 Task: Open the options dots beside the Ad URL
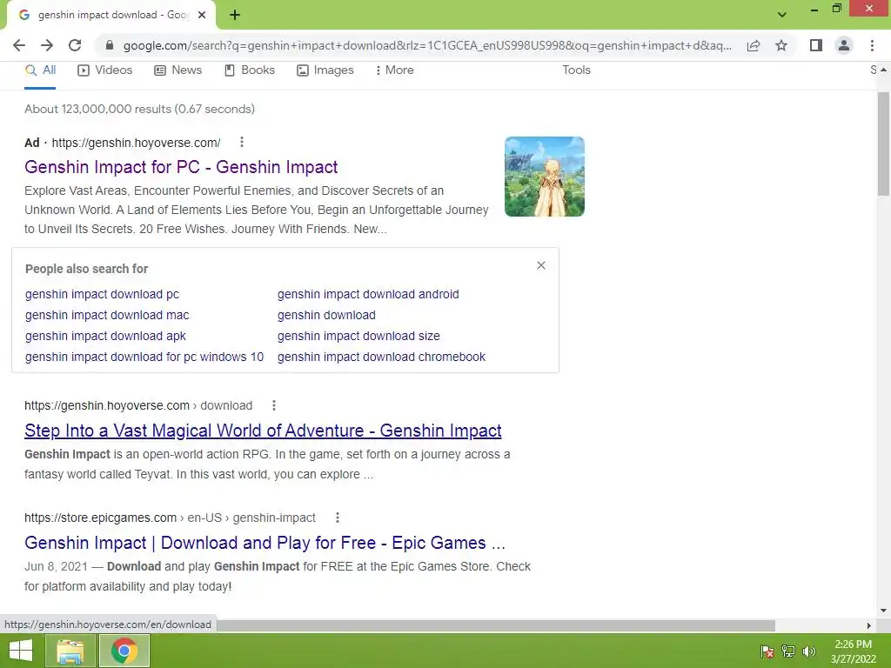pos(242,142)
